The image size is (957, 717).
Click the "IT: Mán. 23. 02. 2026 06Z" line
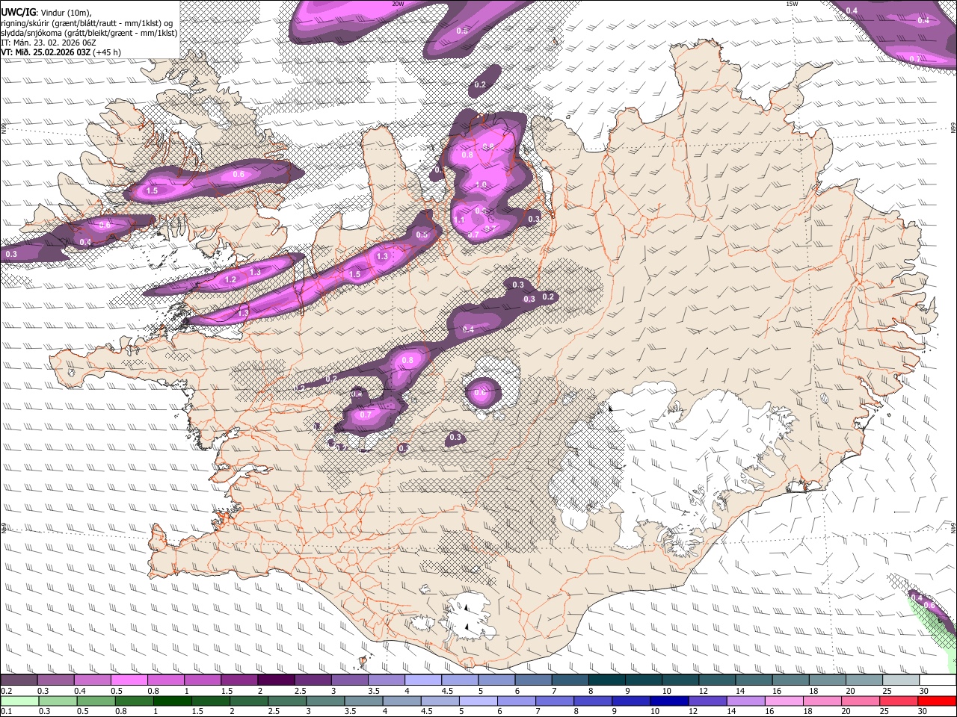pos(48,43)
